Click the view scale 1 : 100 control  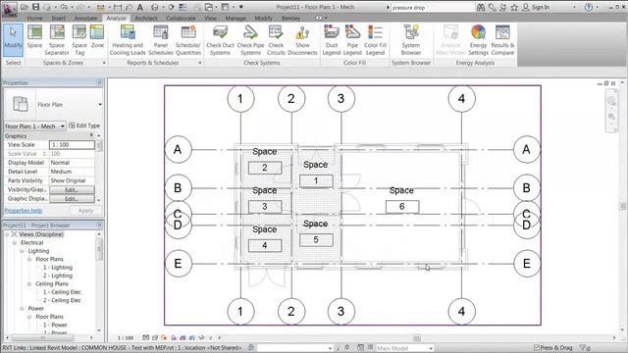click(x=126, y=337)
